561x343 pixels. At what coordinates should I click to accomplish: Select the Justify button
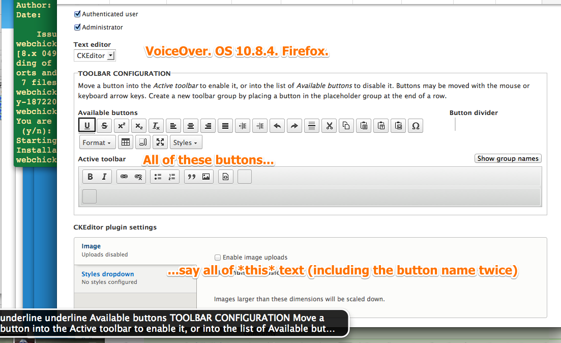(225, 126)
